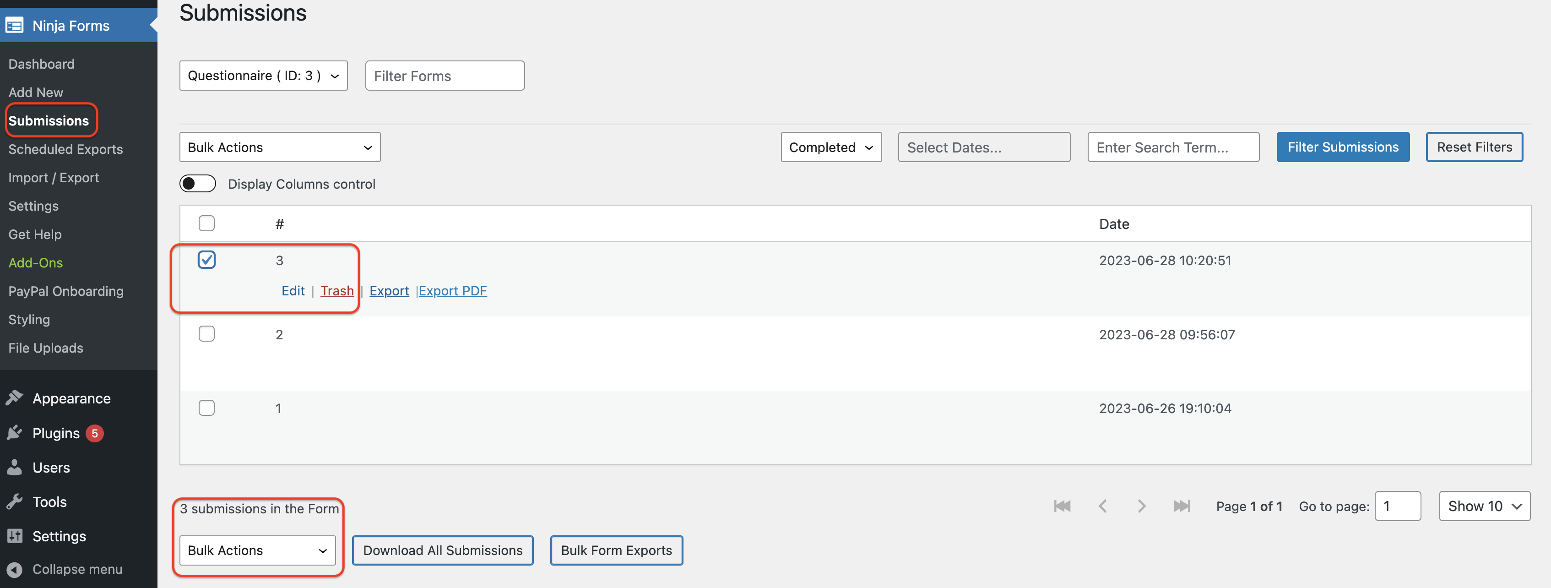Screen dimensions: 1551x588
Task: Enable Display Columns control toggle
Action: tap(197, 183)
